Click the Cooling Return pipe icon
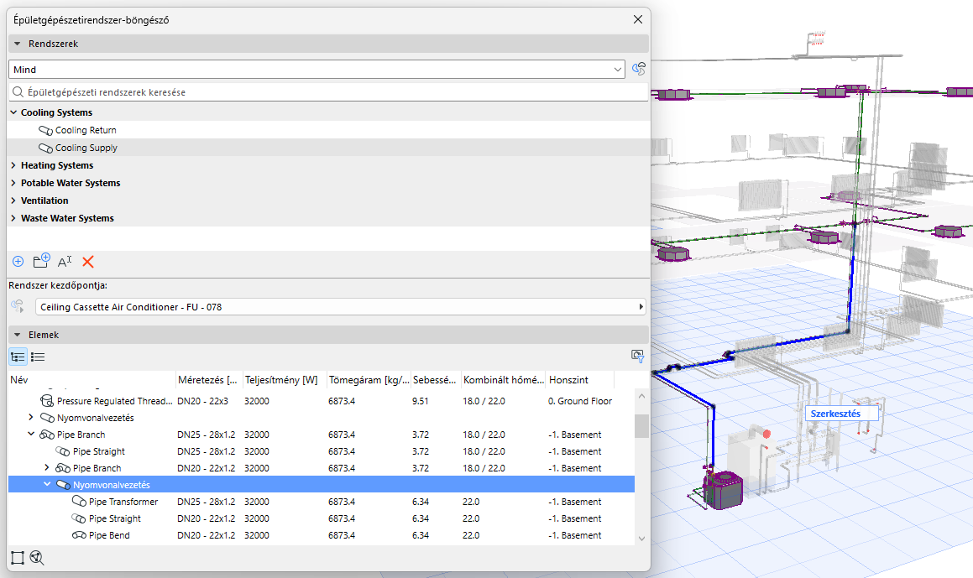This screenshot has height=578, width=973. [x=45, y=130]
